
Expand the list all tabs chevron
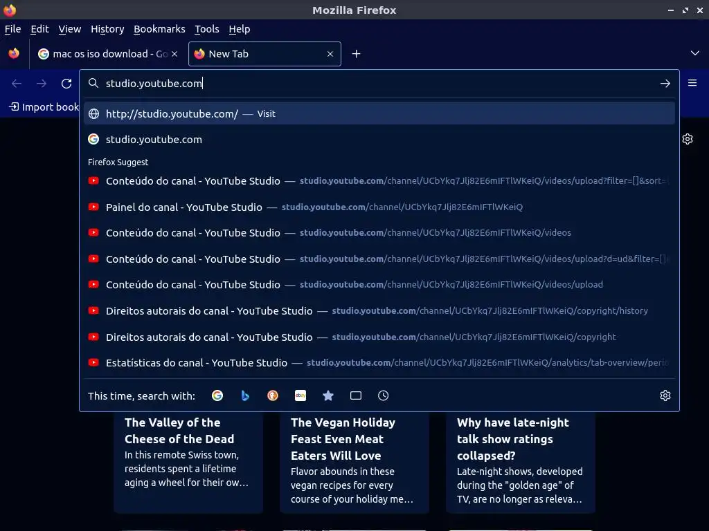695,53
